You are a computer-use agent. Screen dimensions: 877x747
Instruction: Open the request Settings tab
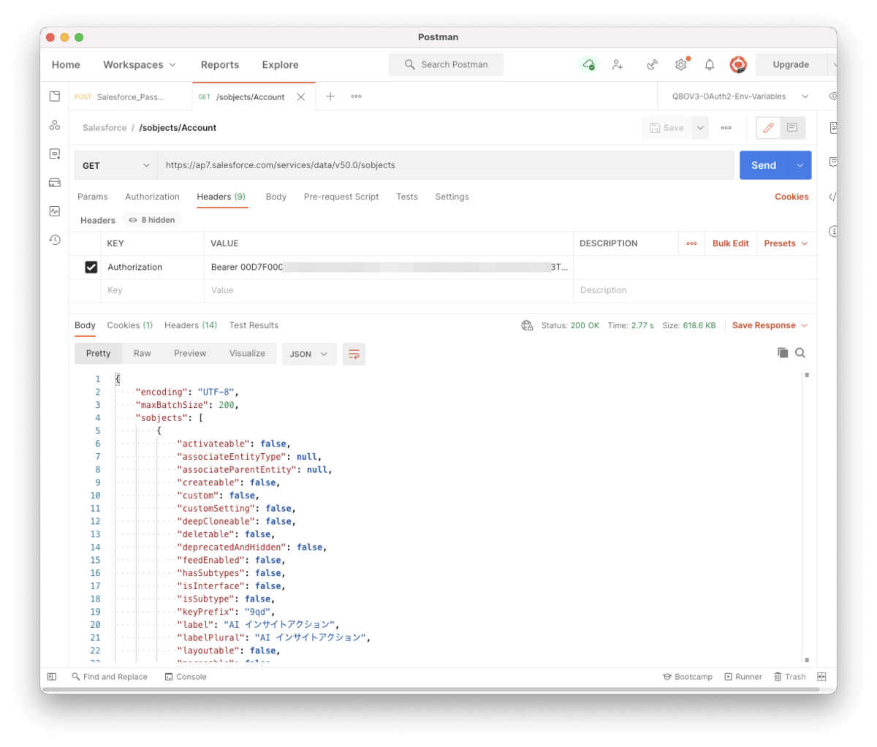[x=452, y=197]
